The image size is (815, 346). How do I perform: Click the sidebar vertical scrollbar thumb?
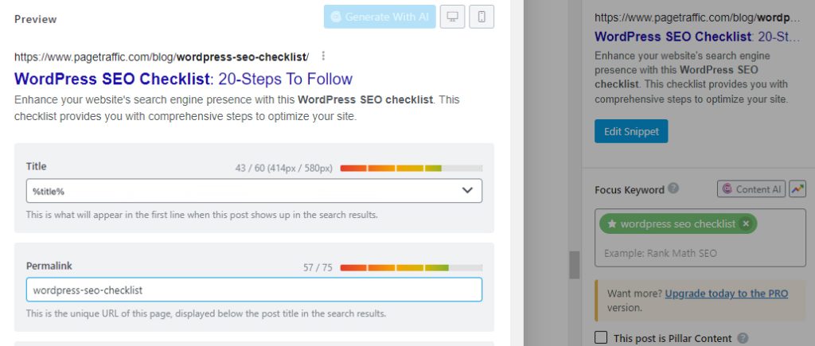tap(574, 265)
